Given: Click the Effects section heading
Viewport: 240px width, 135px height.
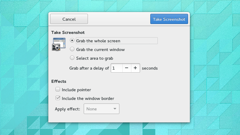Looking at the screenshot, I should pos(59,81).
